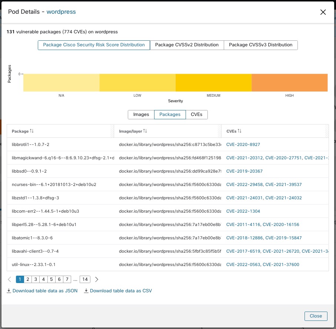This screenshot has height=329, width=336.
Task: Click the libavahi-client3--0.7-4 package cell
Action: click(x=60, y=251)
